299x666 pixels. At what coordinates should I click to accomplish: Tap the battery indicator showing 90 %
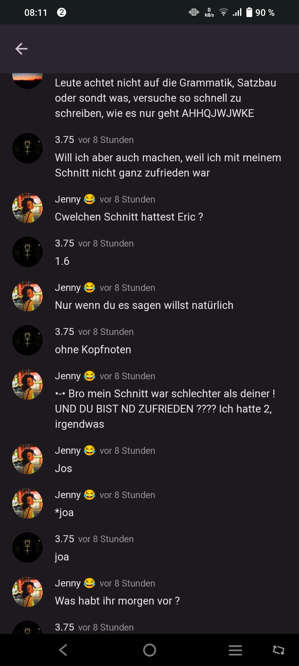point(260,12)
